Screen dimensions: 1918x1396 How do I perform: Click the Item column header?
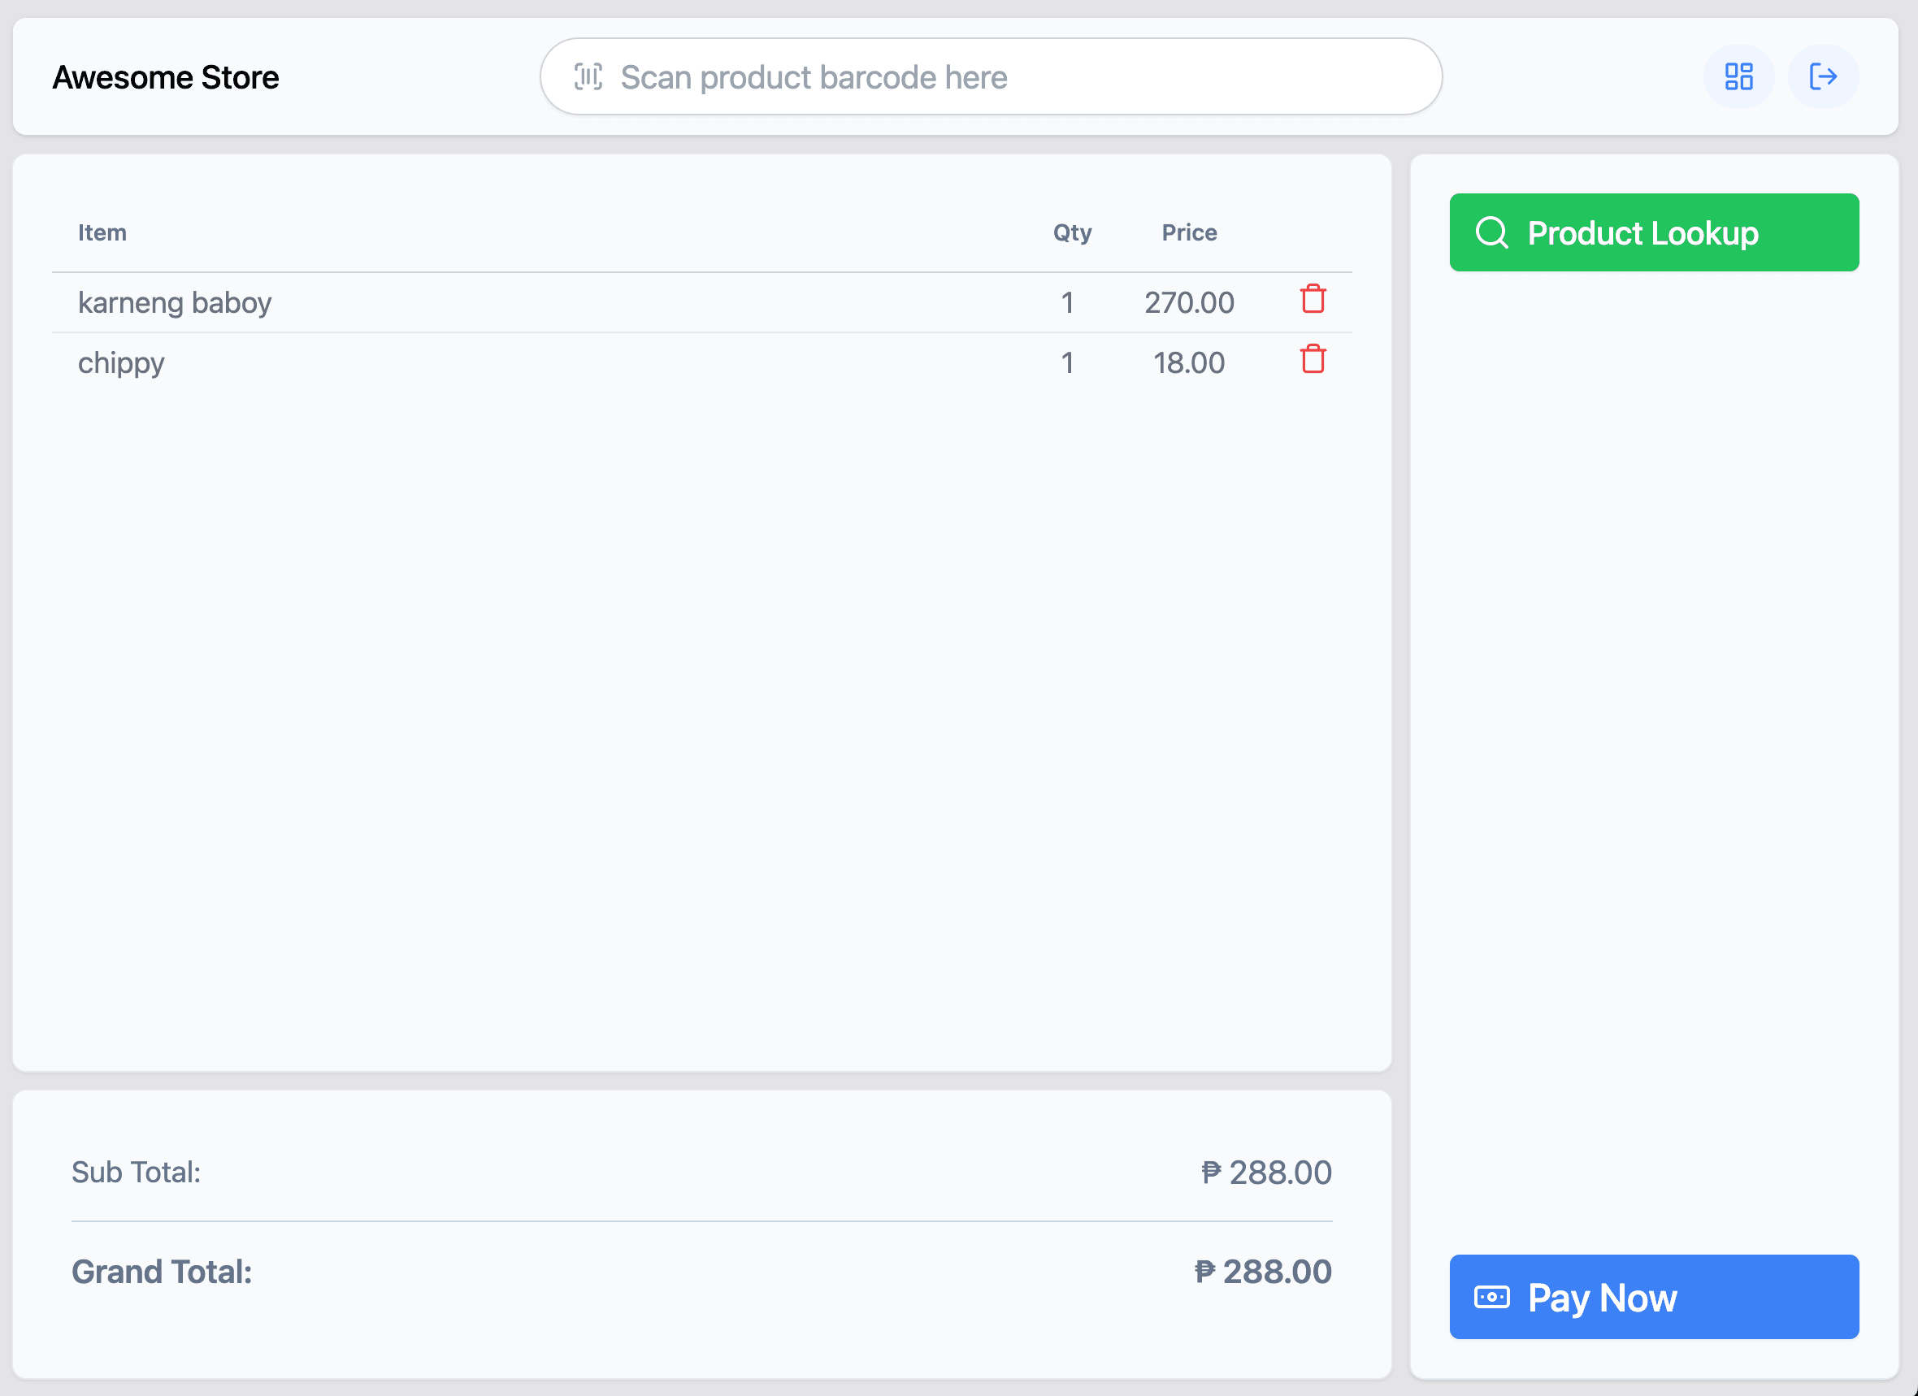click(x=102, y=232)
